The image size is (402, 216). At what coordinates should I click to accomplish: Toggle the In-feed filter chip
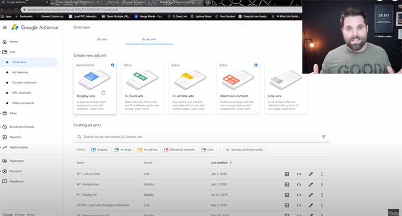point(123,150)
